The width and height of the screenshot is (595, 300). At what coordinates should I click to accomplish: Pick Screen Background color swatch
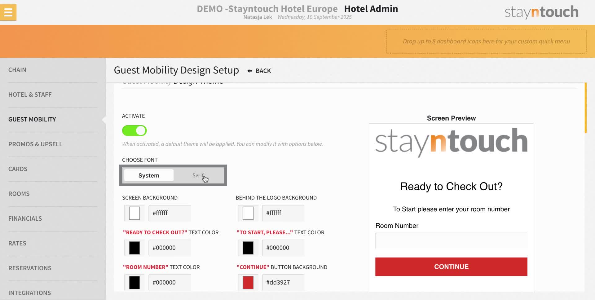coord(134,213)
